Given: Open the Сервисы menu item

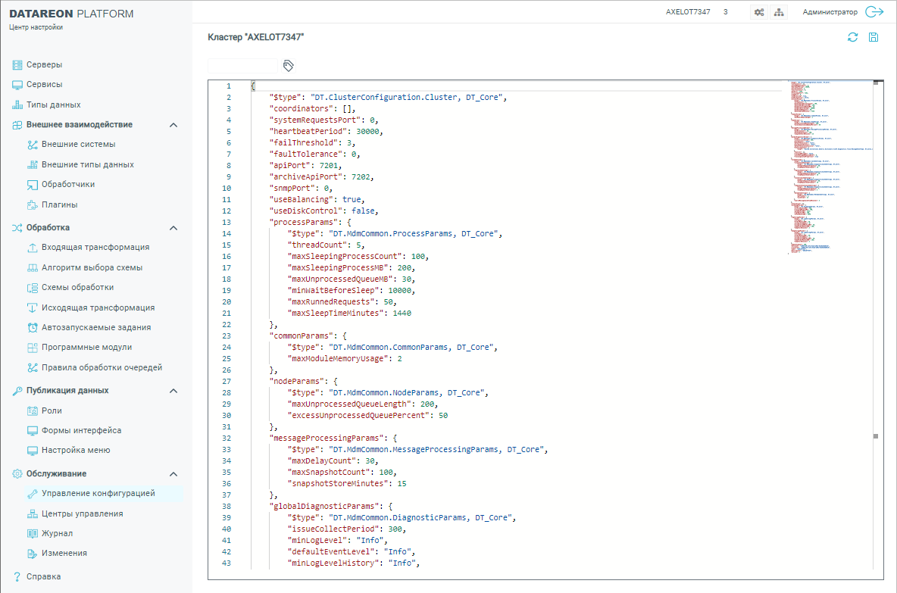Looking at the screenshot, I should tap(44, 85).
